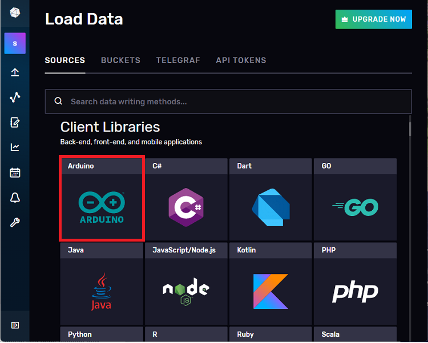428x343 pixels.
Task: Select the C# client library logo
Action: 186,207
